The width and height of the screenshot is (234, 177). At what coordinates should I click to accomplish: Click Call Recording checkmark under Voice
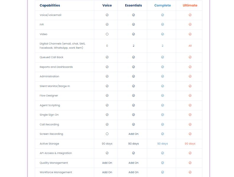point(107,124)
